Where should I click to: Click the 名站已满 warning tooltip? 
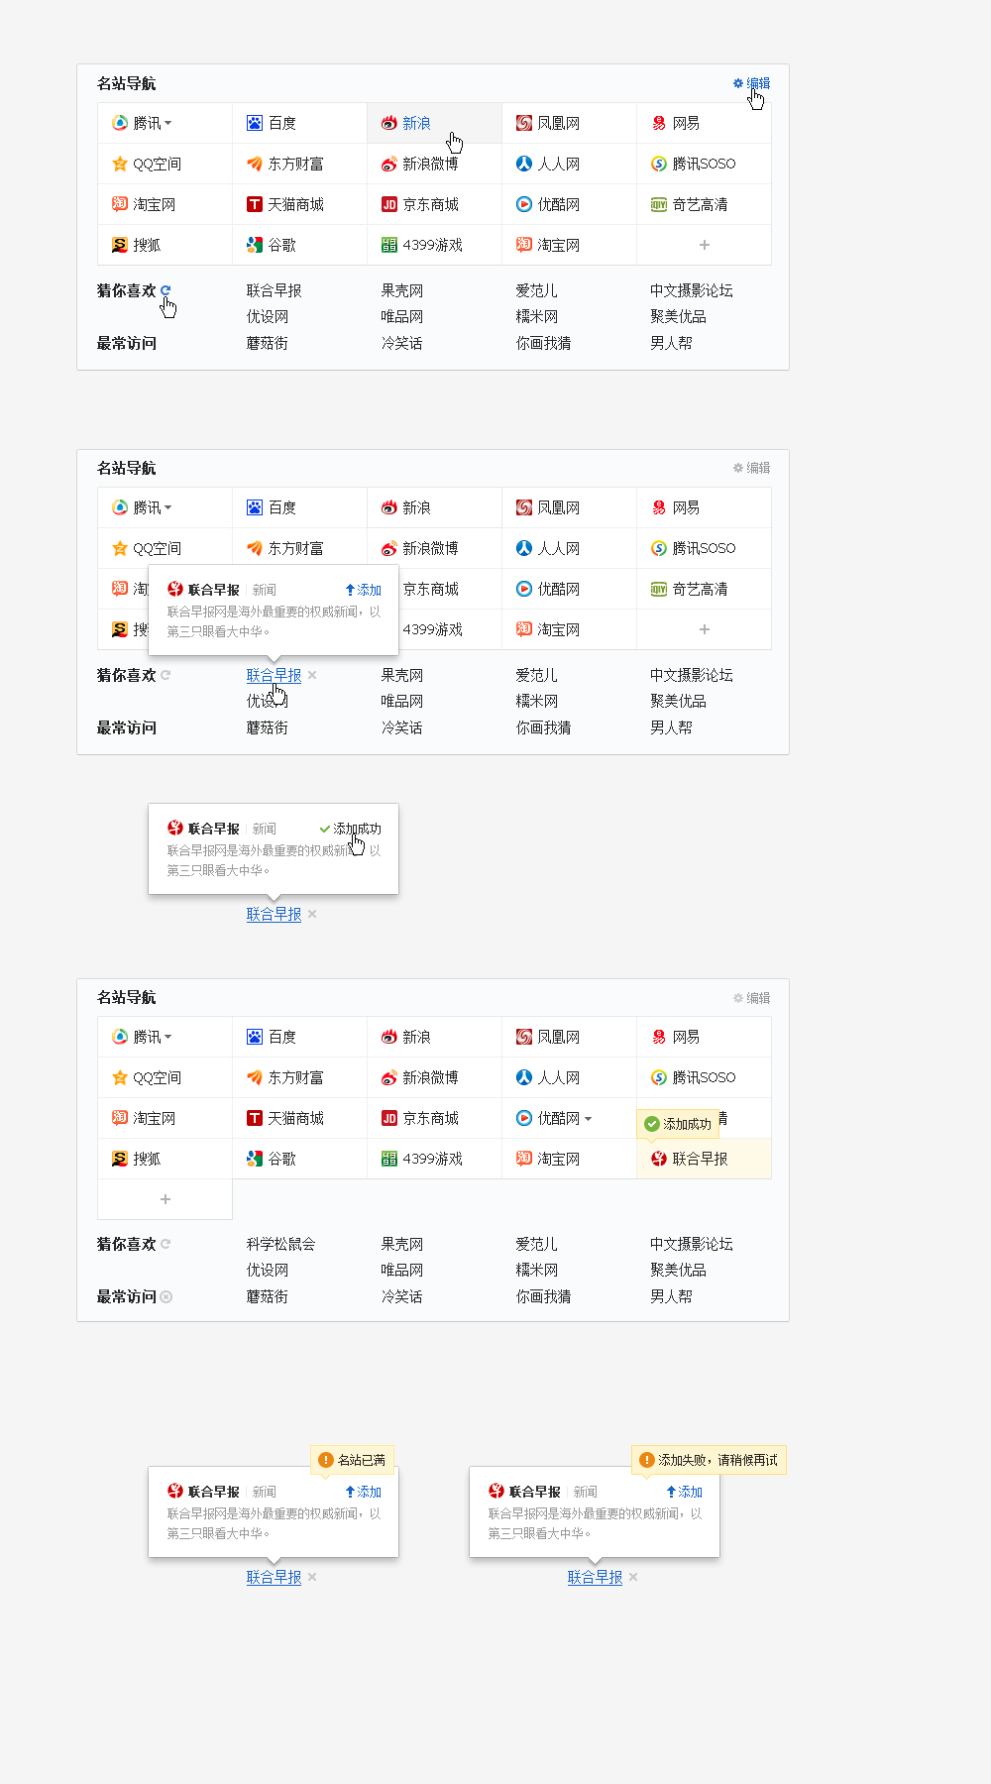353,1460
